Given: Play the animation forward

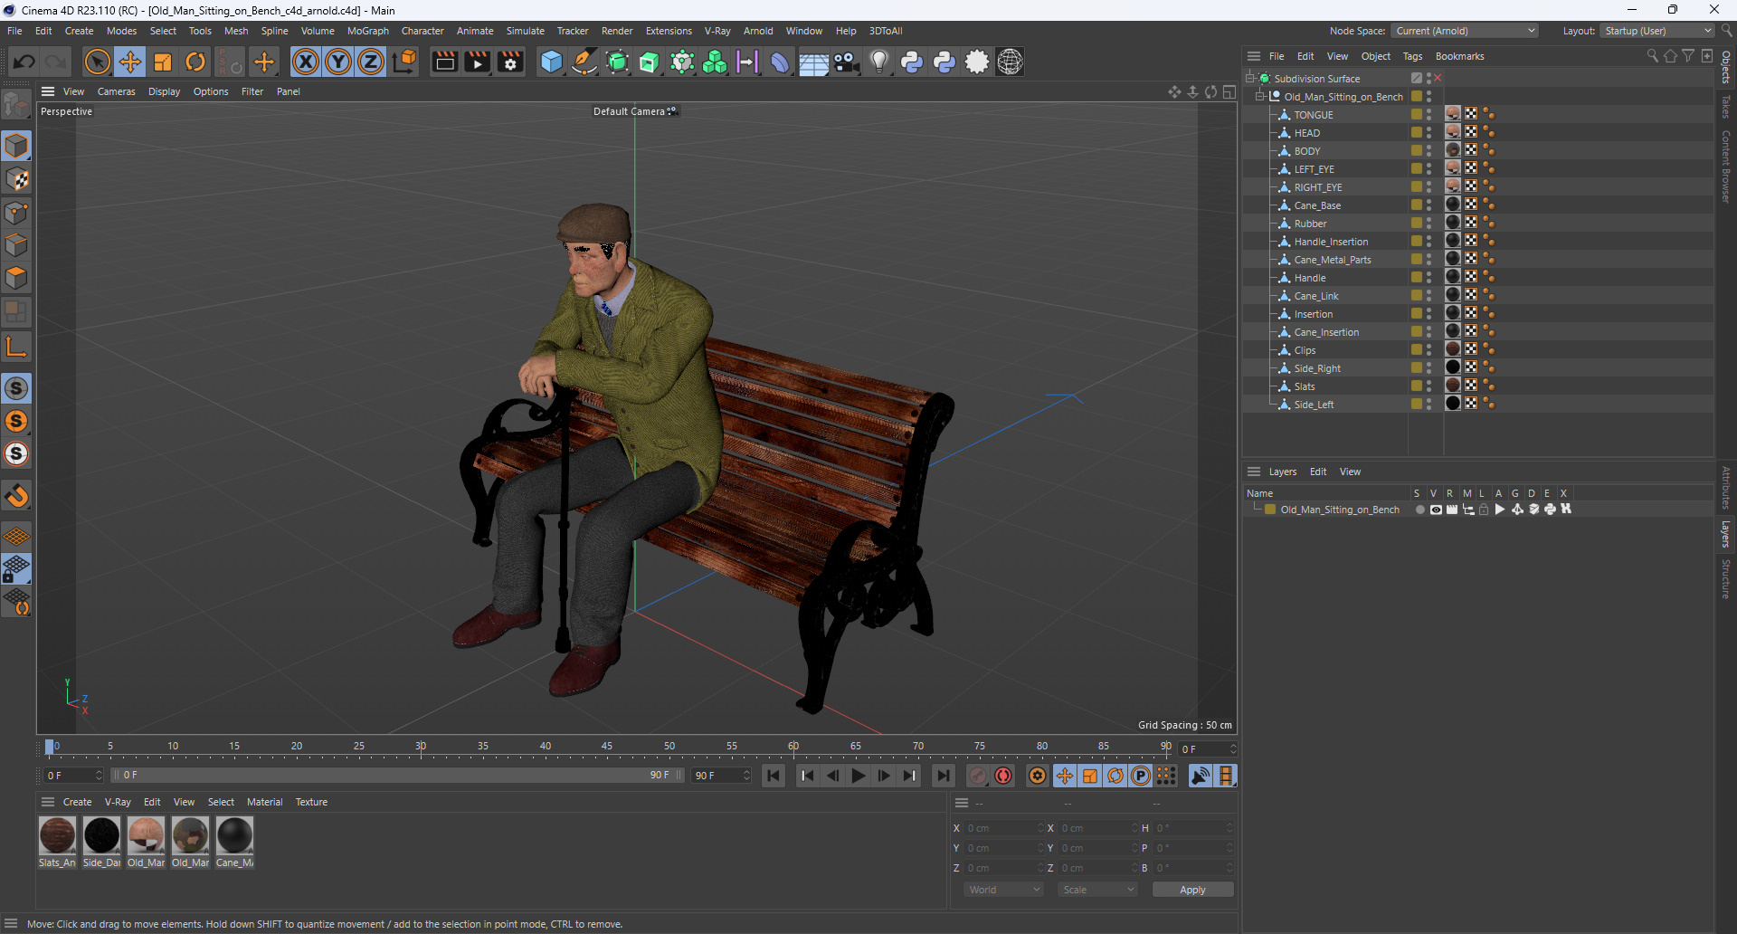Looking at the screenshot, I should (x=858, y=776).
